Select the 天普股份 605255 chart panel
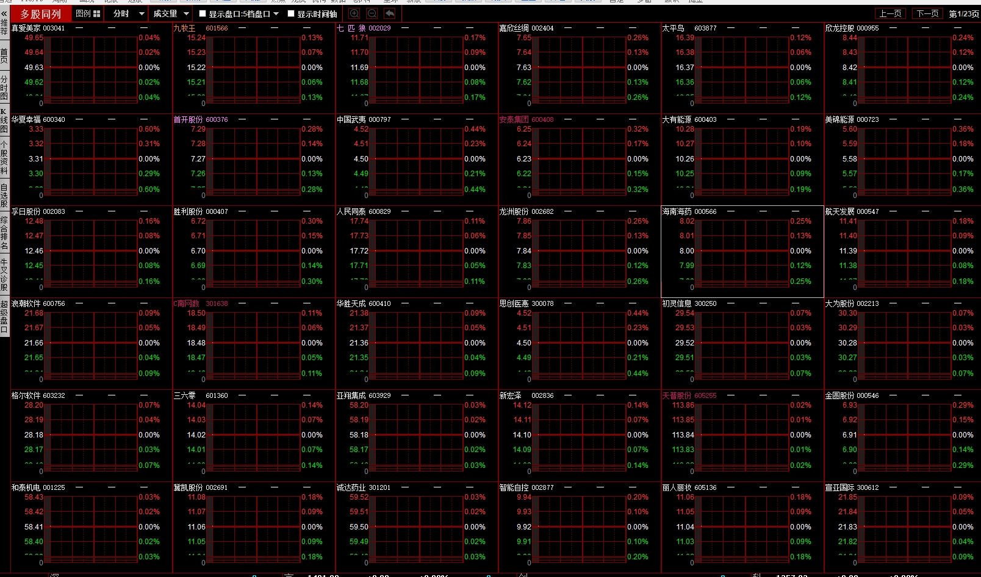The height and width of the screenshot is (577, 981). (742, 436)
